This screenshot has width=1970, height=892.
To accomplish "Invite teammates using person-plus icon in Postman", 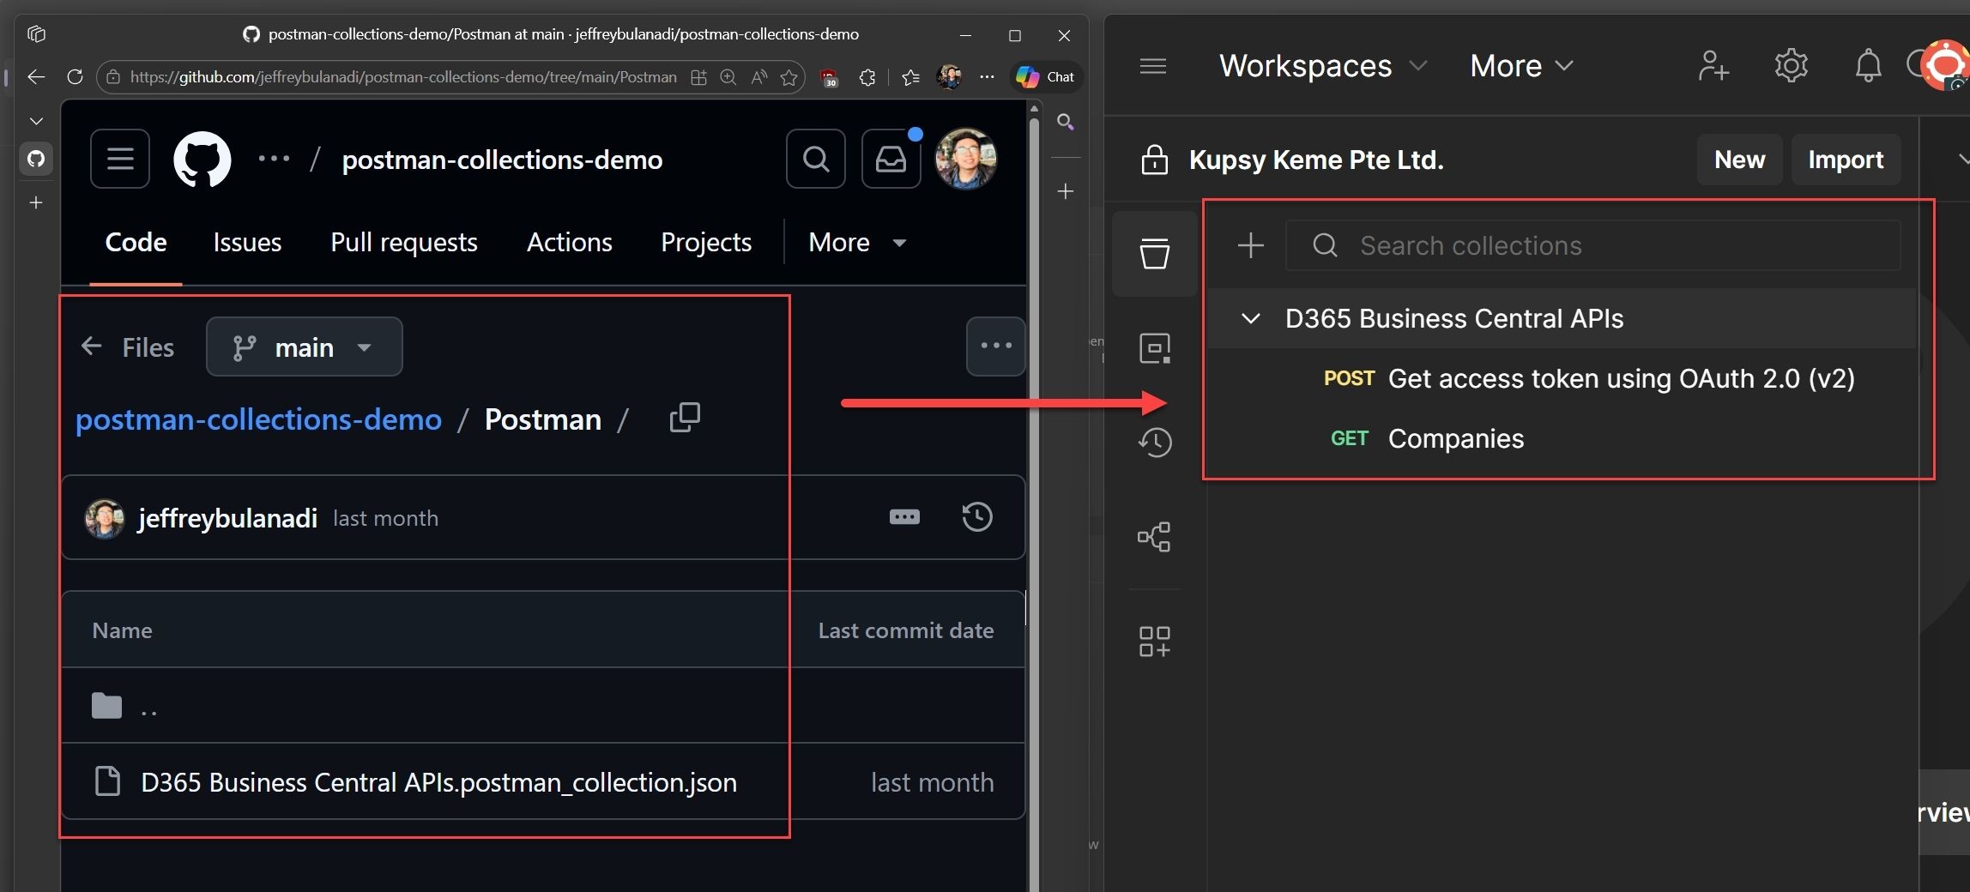I will (1713, 65).
